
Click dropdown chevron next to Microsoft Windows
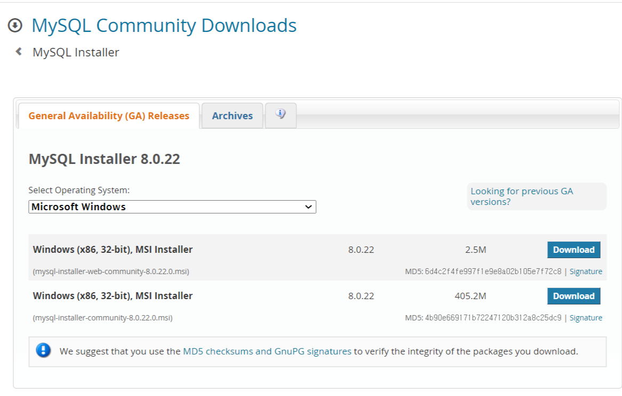pyautogui.click(x=308, y=207)
